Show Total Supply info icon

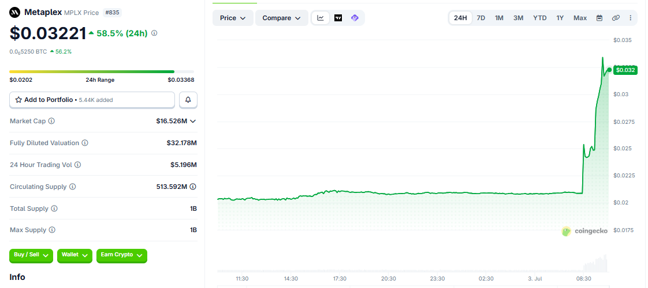coord(54,209)
